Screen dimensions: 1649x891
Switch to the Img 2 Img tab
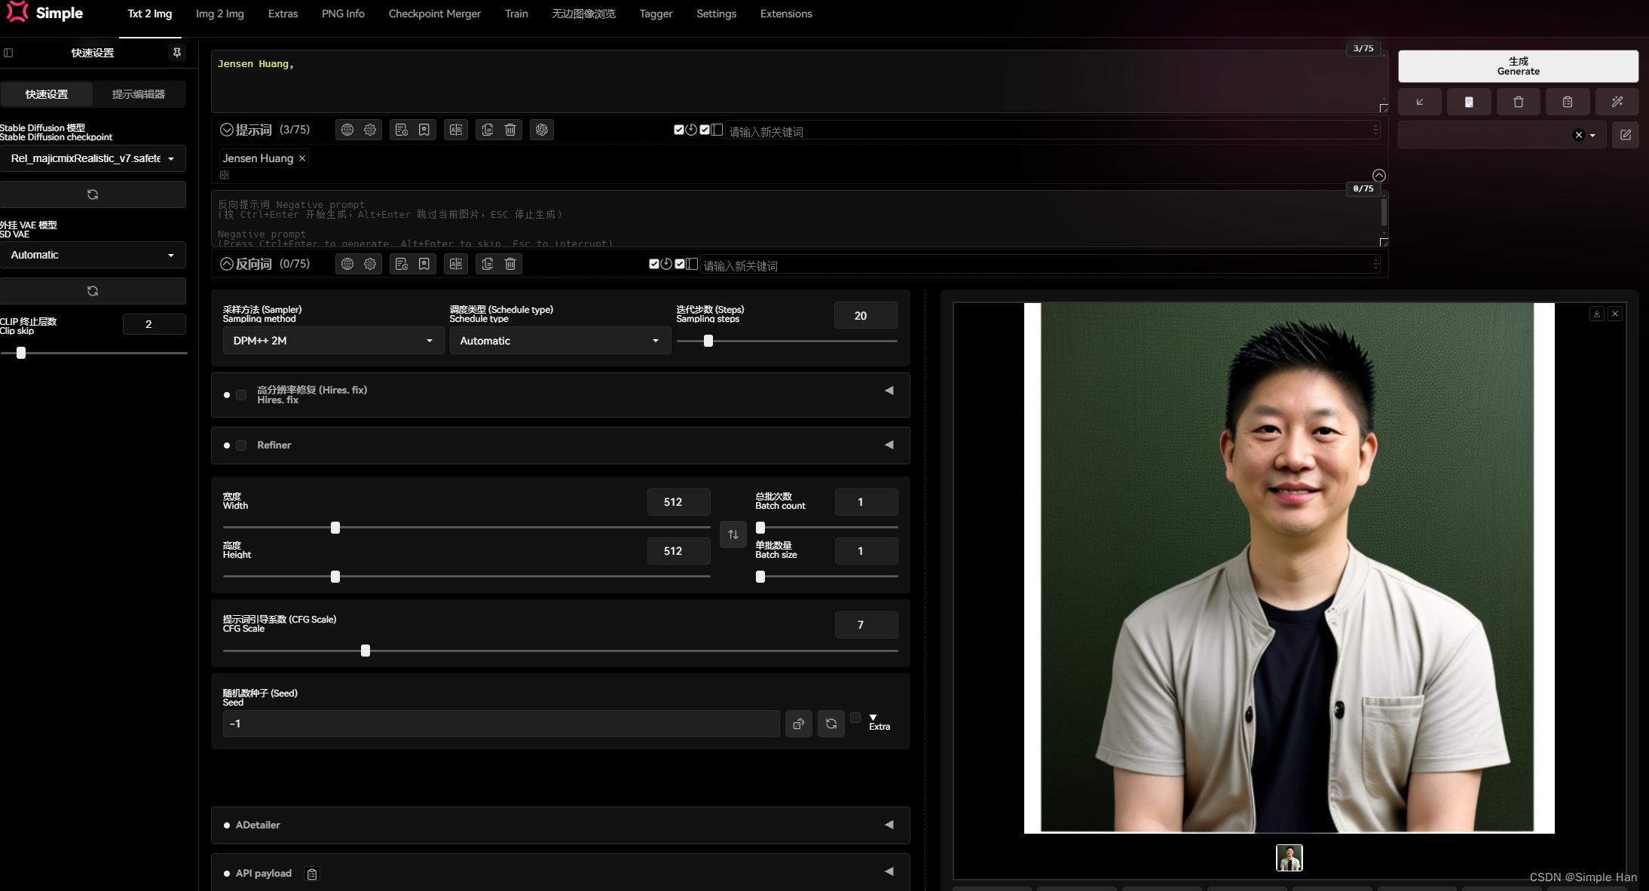click(219, 14)
